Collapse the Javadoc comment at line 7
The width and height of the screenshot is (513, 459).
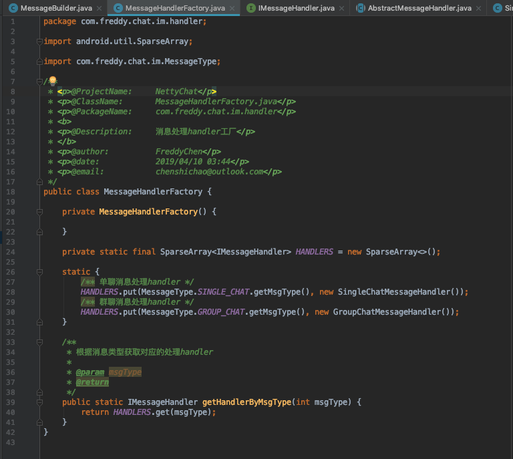39,82
